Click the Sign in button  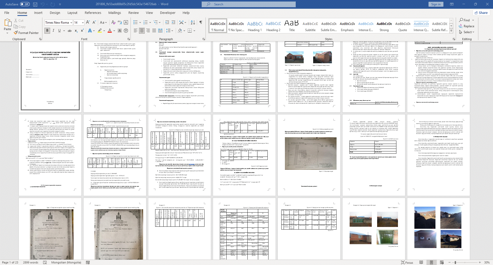(436, 4)
